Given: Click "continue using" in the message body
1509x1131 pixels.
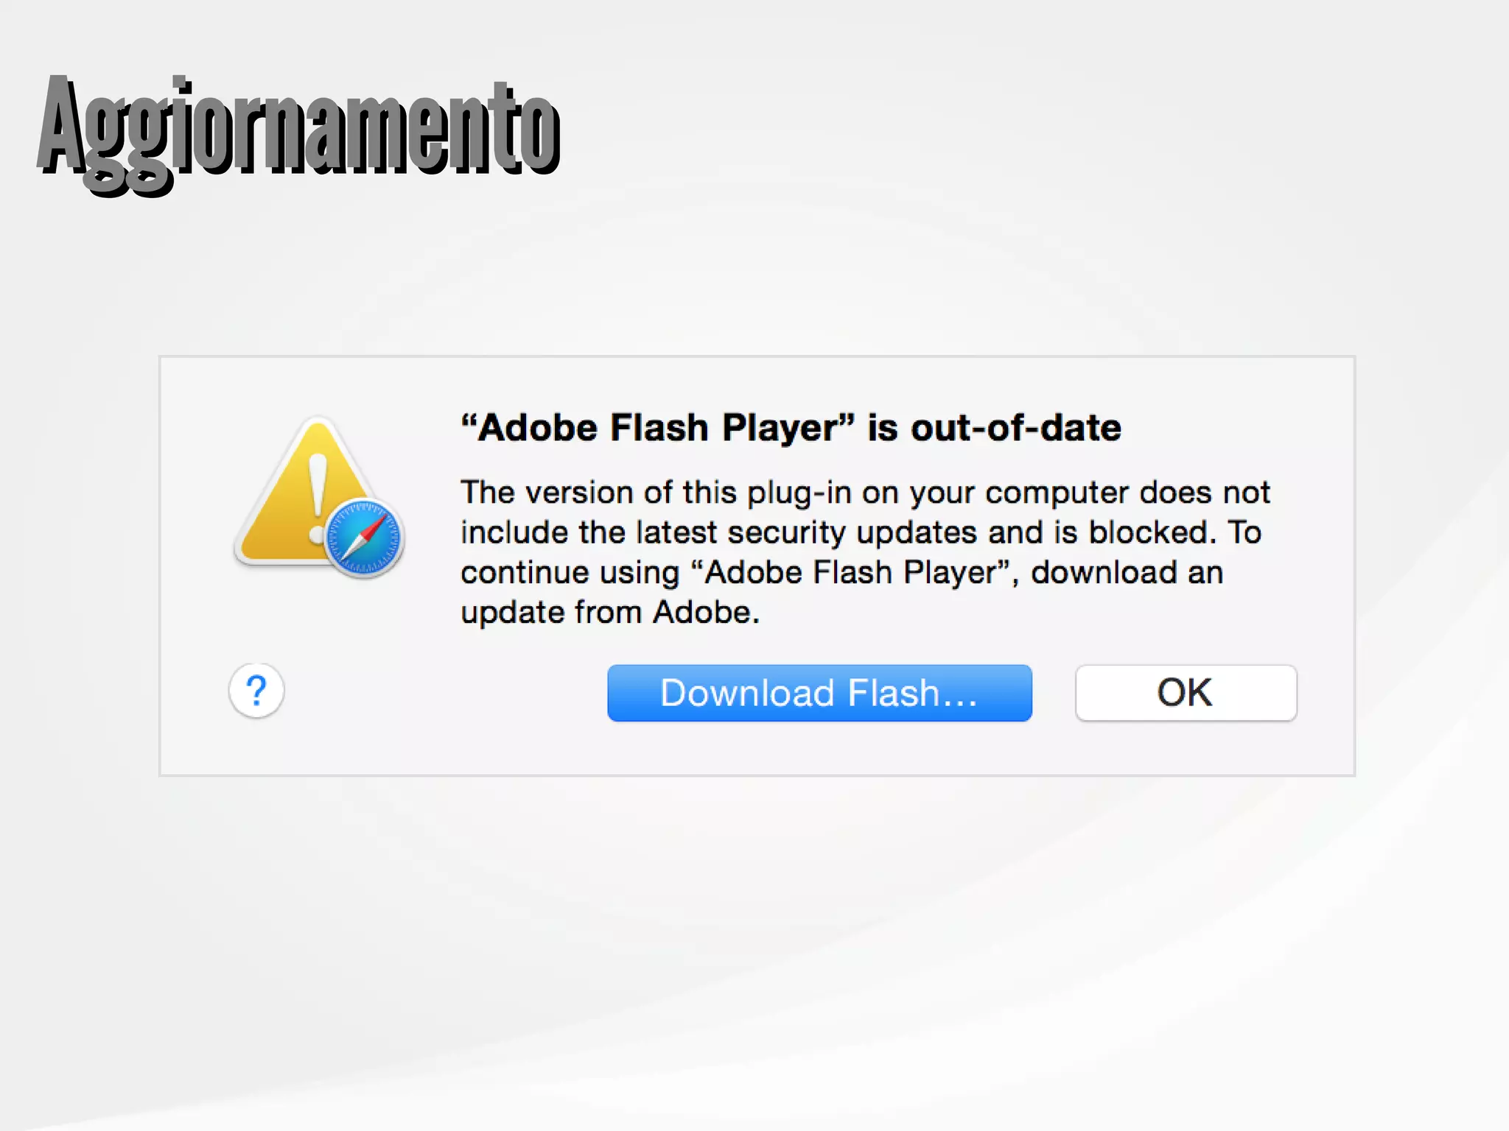Looking at the screenshot, I should pos(570,572).
